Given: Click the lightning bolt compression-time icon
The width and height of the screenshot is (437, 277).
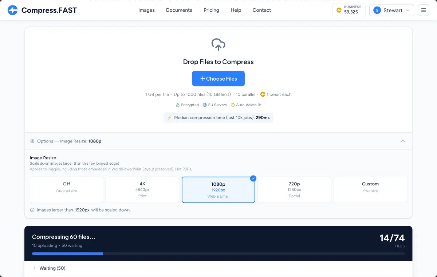Looking at the screenshot, I should tap(169, 117).
